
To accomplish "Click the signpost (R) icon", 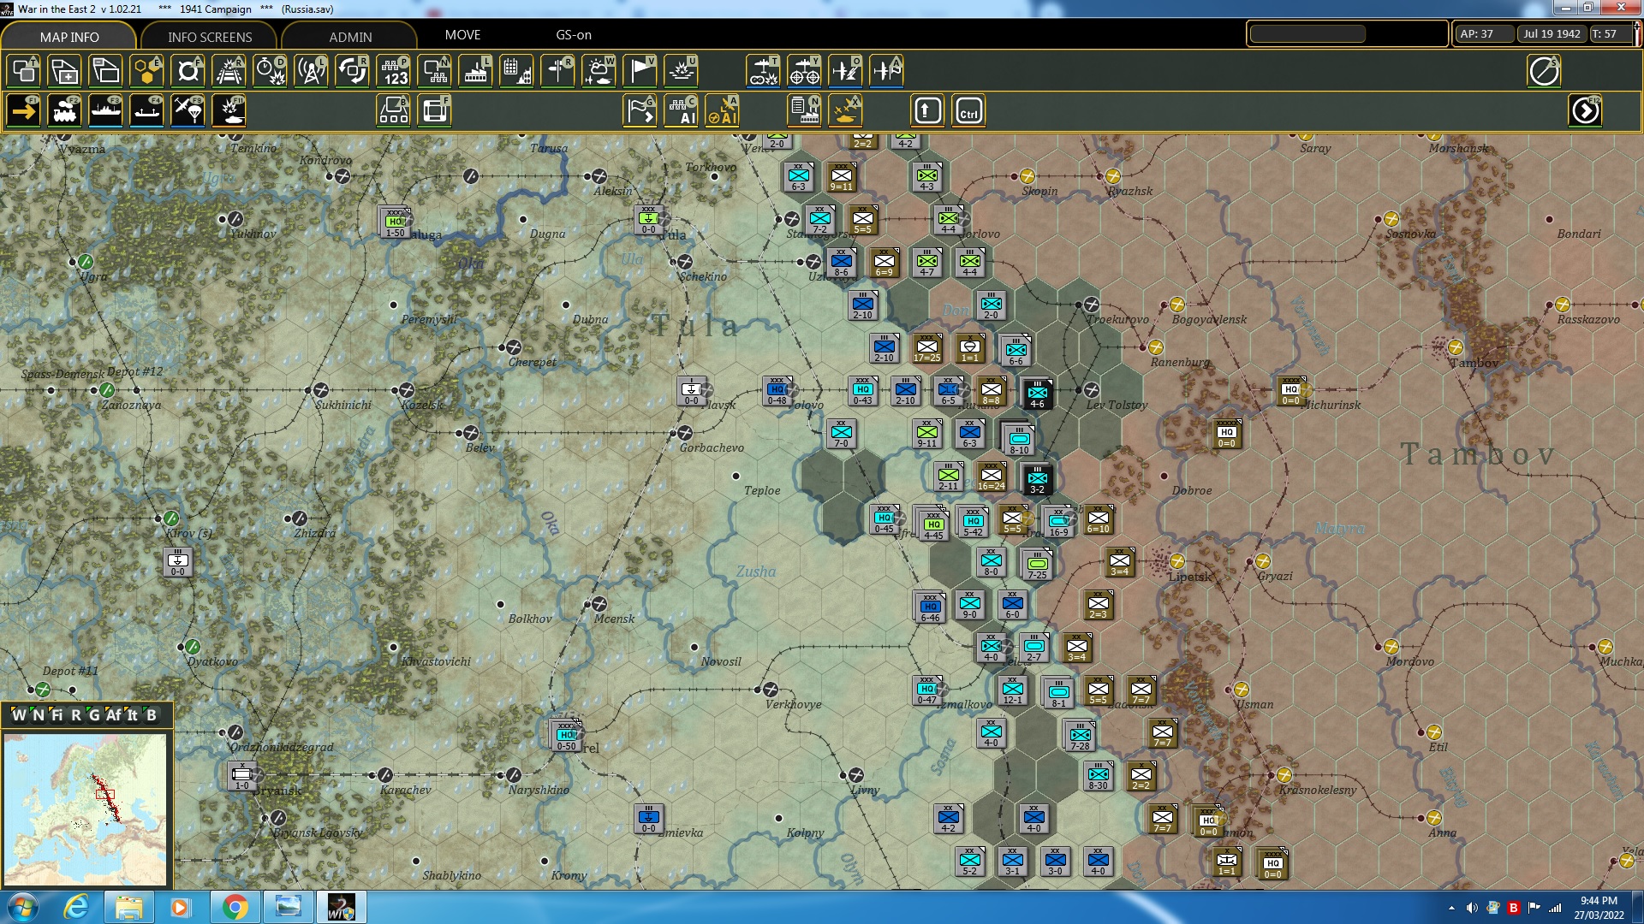I will (x=558, y=71).
